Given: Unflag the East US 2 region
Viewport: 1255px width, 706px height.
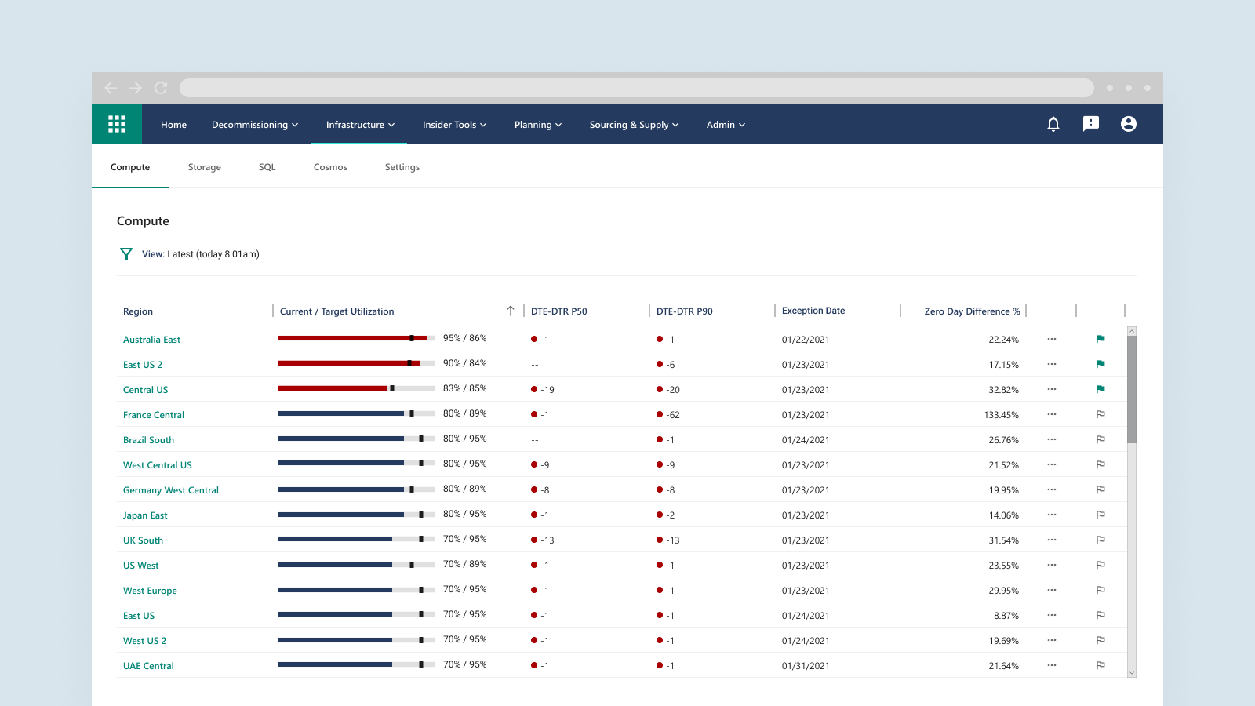Looking at the screenshot, I should (1100, 364).
